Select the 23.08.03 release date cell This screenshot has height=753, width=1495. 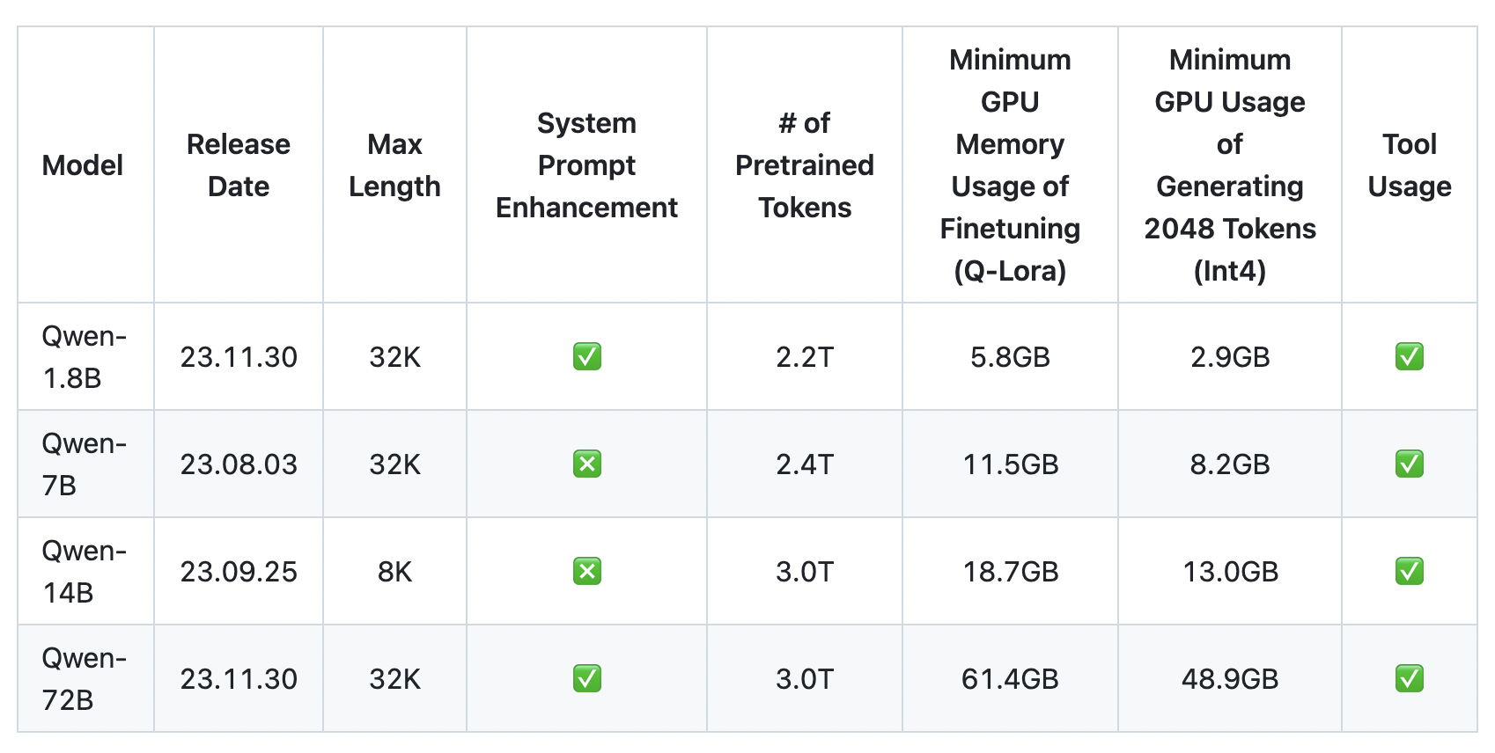[239, 464]
